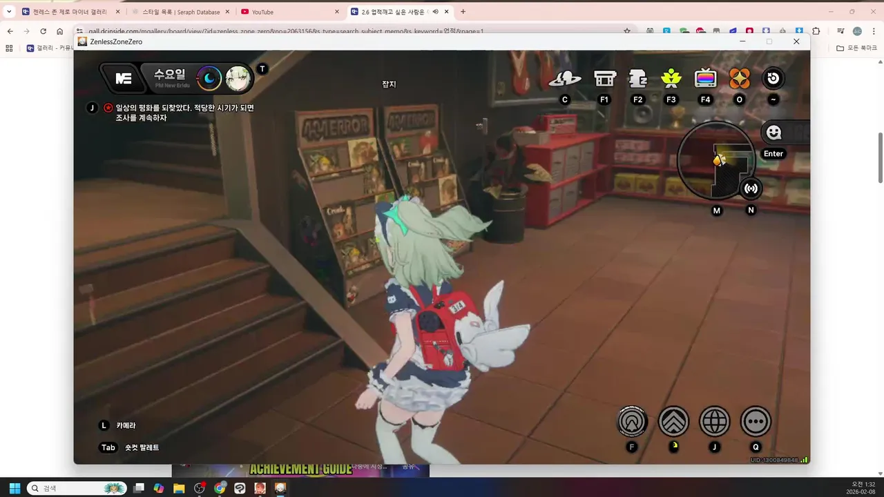
Task: Open the 갤러리 - 커뮤 bookmark
Action: point(48,48)
